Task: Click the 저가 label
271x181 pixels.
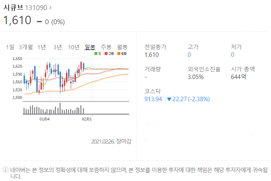Action: (x=236, y=47)
